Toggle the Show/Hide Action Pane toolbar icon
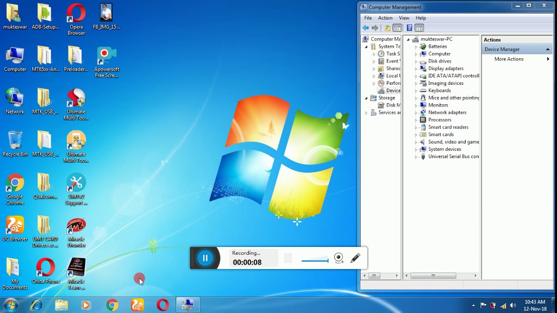Image resolution: width=557 pixels, height=313 pixels. [419, 28]
